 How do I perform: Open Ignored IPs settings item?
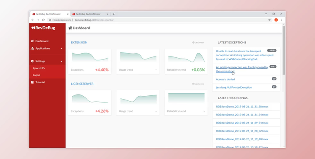pos(39,68)
